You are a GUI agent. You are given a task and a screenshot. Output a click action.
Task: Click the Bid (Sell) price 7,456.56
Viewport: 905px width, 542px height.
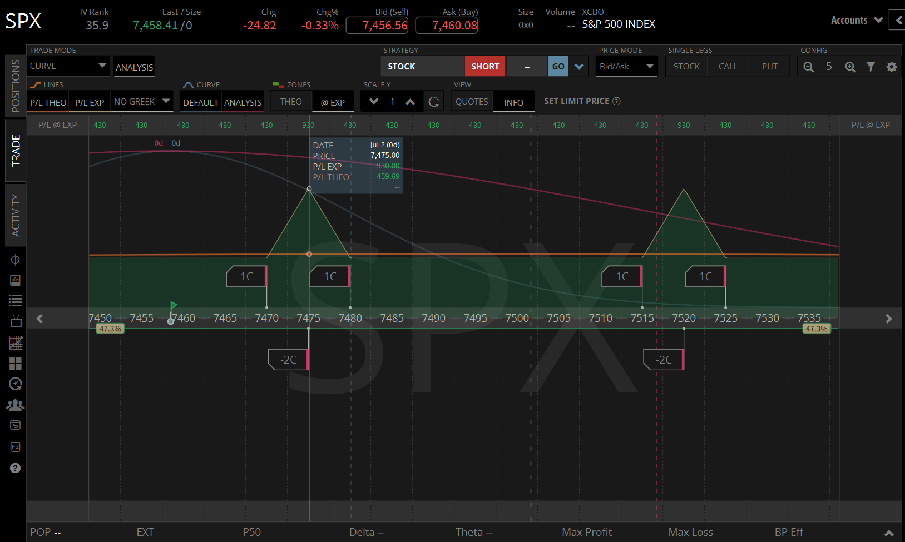(377, 26)
